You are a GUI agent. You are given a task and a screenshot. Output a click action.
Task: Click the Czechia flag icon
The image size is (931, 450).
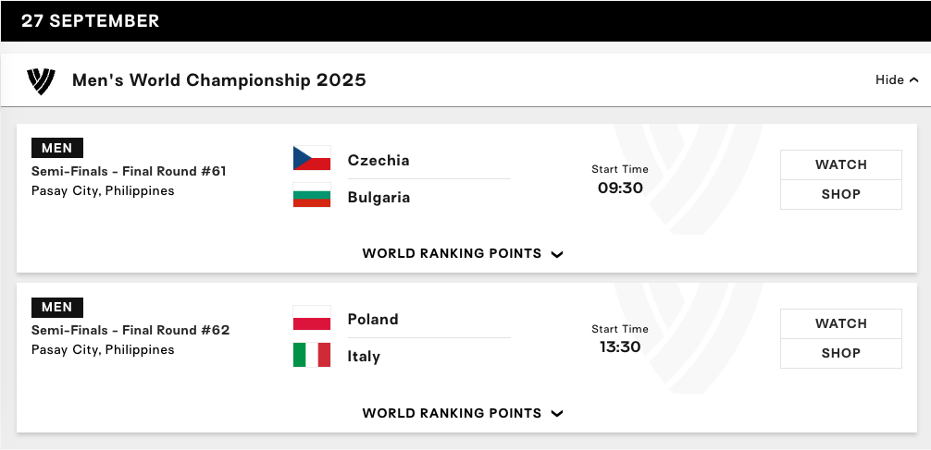(x=312, y=159)
